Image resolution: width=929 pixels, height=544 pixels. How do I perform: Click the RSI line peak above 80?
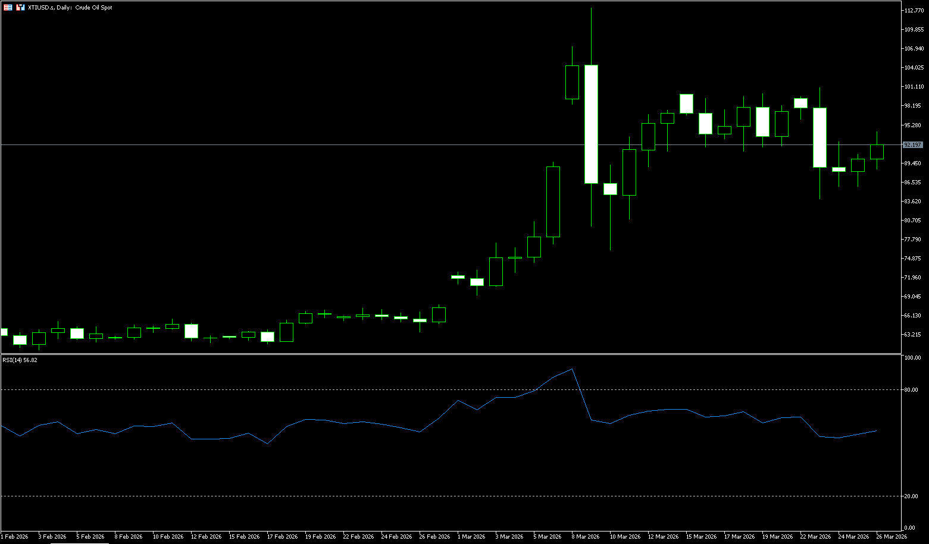(572, 369)
